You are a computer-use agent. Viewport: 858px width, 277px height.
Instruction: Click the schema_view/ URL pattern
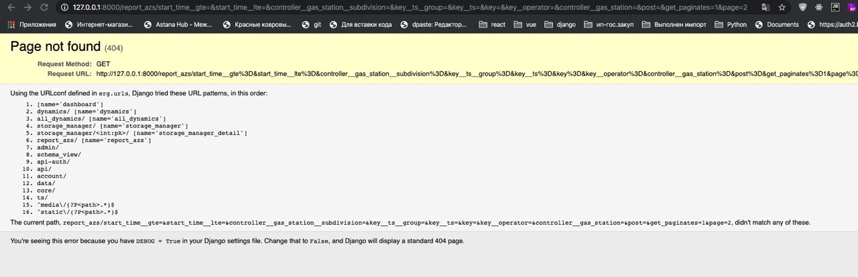[x=59, y=155]
